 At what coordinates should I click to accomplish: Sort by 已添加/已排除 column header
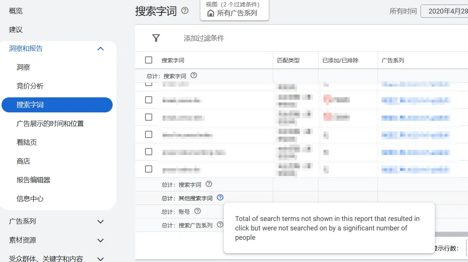point(341,60)
